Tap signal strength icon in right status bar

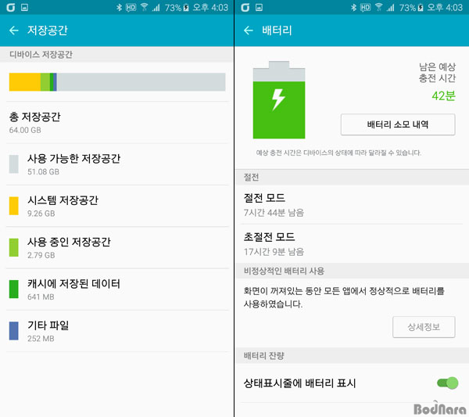(390, 7)
